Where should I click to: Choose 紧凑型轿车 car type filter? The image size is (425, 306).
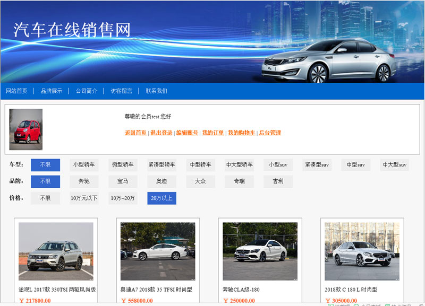[162, 165]
